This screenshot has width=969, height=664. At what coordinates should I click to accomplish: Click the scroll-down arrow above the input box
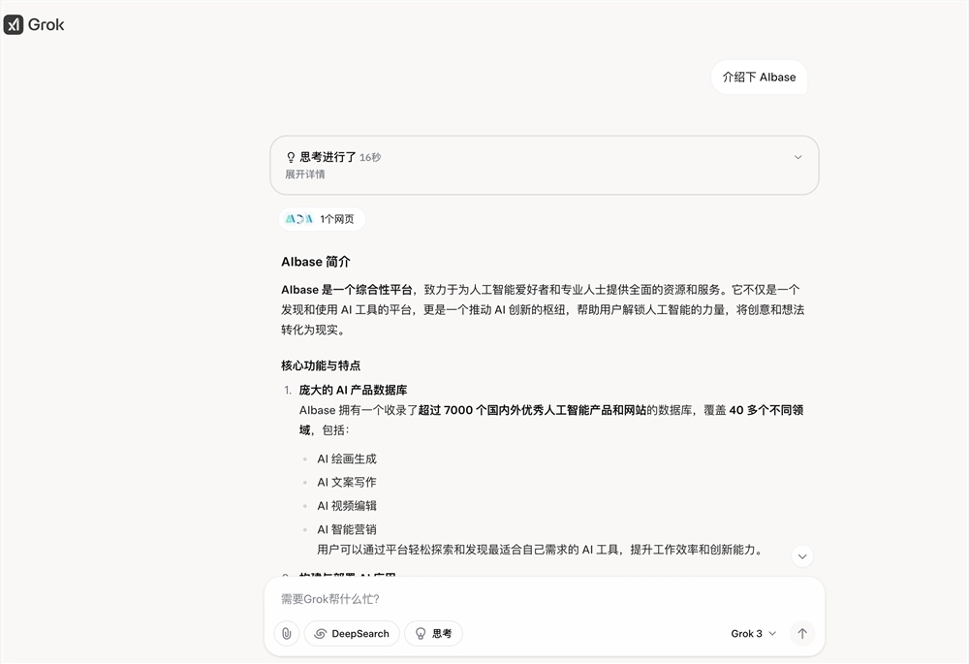point(802,555)
